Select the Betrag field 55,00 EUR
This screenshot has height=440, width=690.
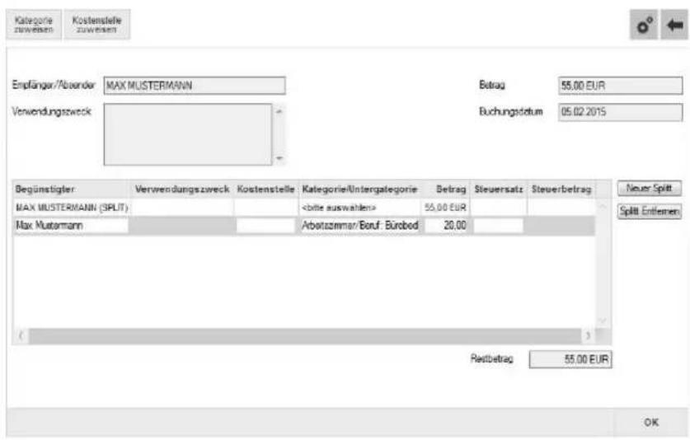[621, 86]
